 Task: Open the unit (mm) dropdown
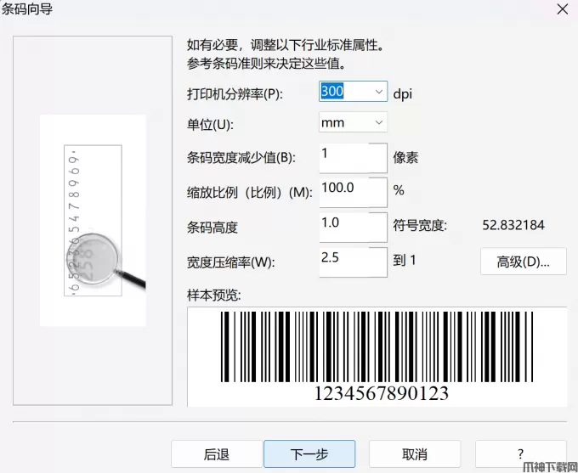353,122
